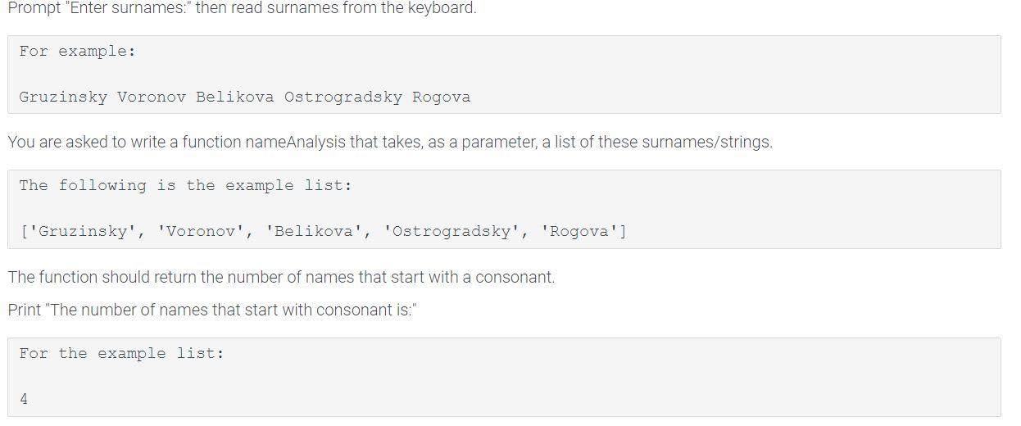Click the sentence about names starting with a consonant
Viewport: 1021px width, 426px height.
(x=281, y=277)
